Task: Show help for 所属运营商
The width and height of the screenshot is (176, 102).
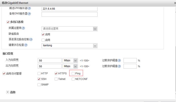Action: (x=23, y=28)
